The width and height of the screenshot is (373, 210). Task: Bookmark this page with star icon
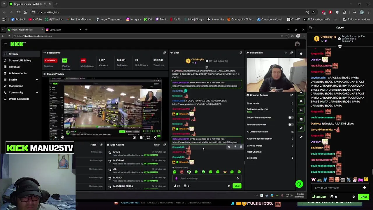coord(314,12)
